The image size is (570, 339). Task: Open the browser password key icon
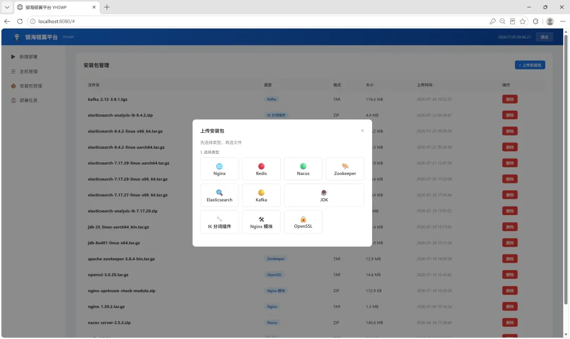[492, 22]
